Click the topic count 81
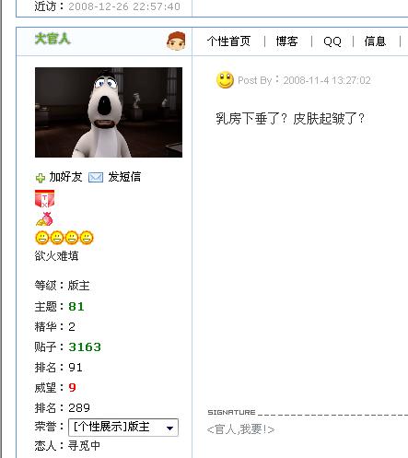 [76, 307]
